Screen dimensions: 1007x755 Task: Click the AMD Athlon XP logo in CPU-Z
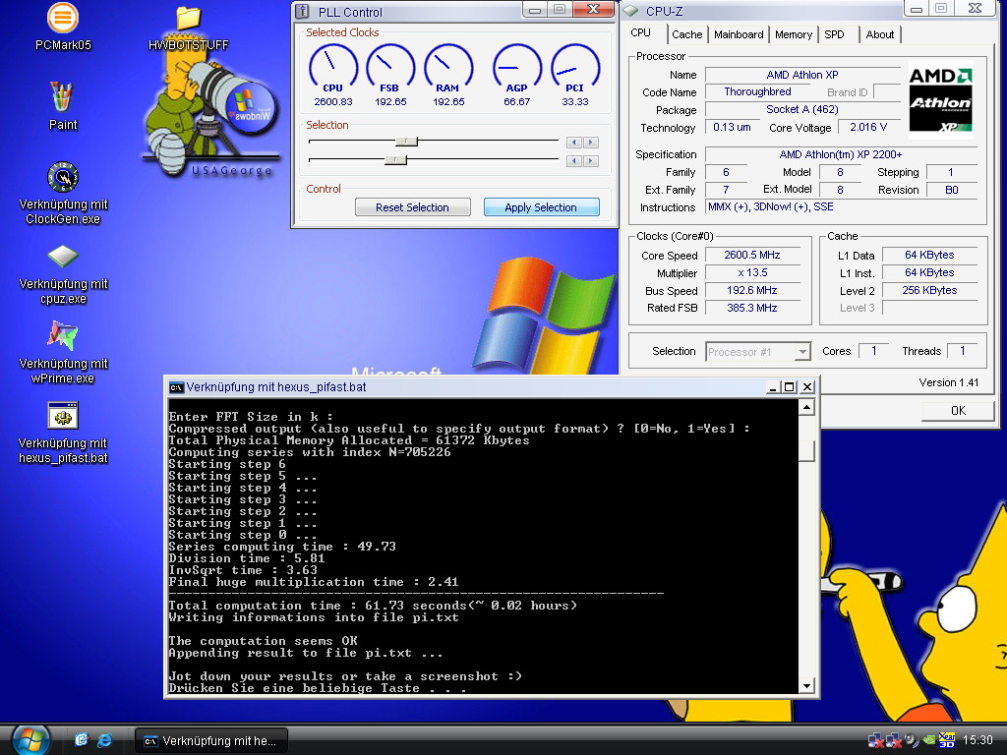940,100
